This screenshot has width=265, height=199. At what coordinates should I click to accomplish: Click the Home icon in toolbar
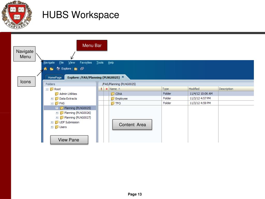point(45,68)
